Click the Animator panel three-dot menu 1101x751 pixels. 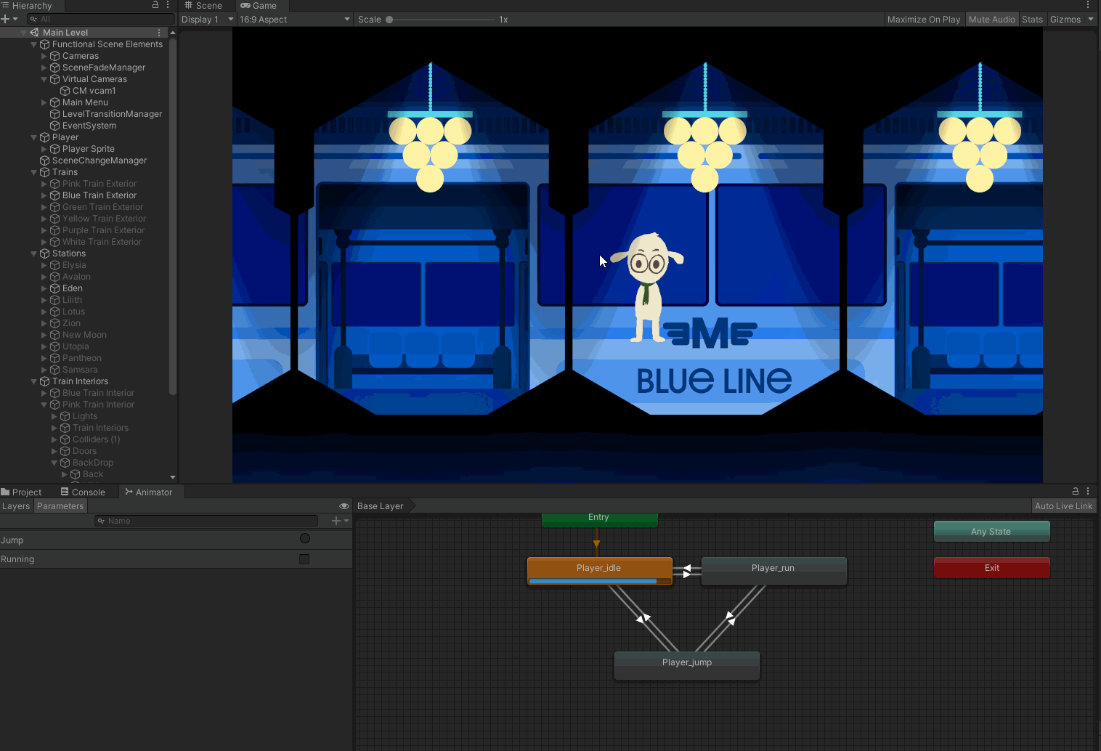click(x=1088, y=492)
